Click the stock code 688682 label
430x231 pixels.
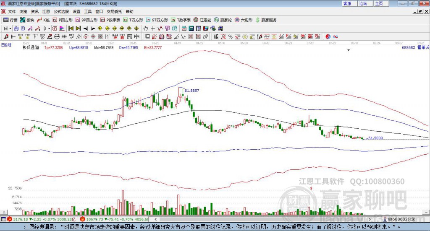408,48
